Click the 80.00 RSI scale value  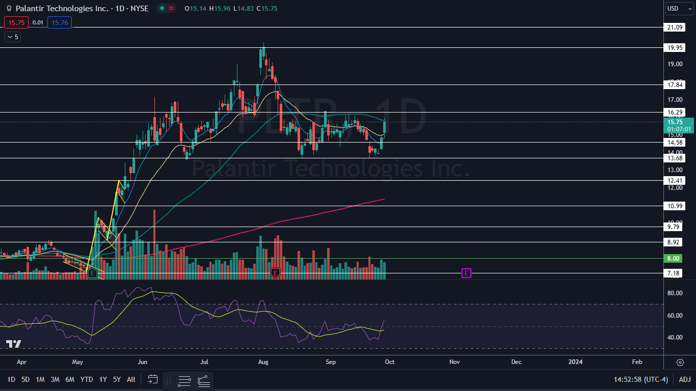click(675, 293)
